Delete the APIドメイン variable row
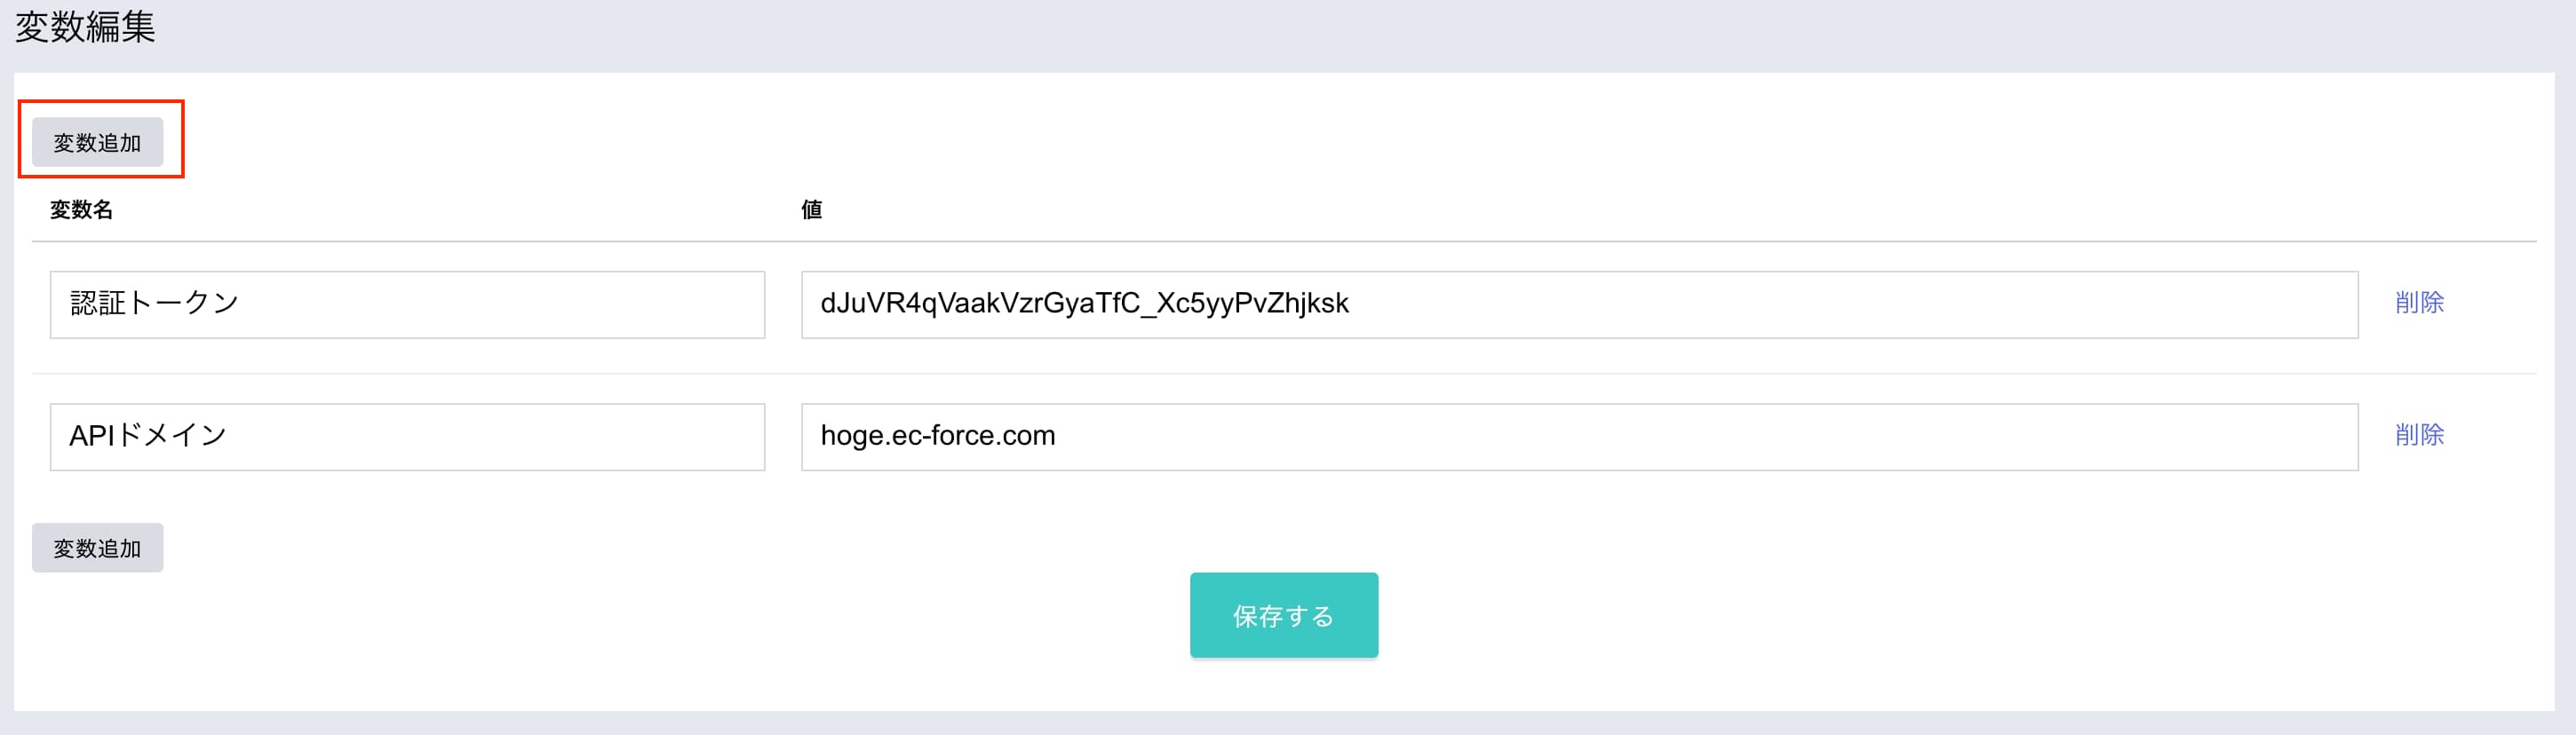This screenshot has height=735, width=2576. point(2419,435)
